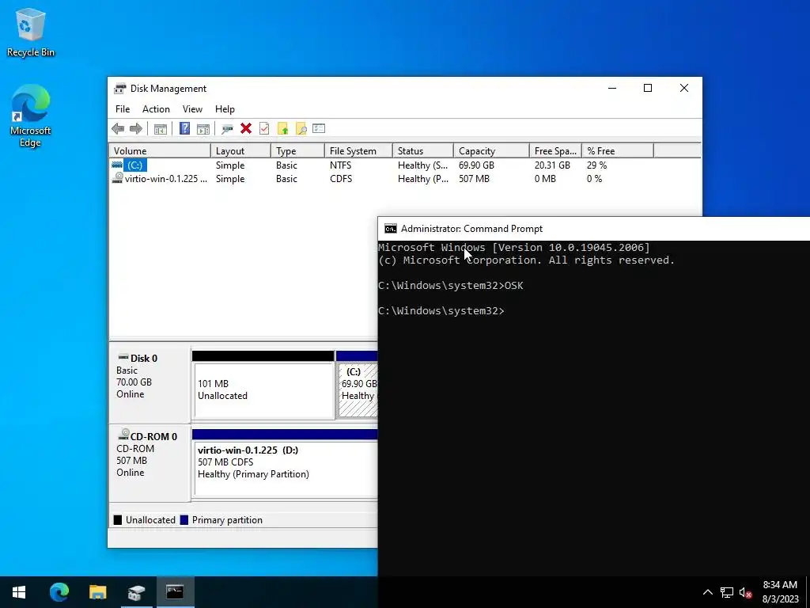Sort by the Capacity column header
Image resolution: width=810 pixels, height=608 pixels.
pos(491,151)
